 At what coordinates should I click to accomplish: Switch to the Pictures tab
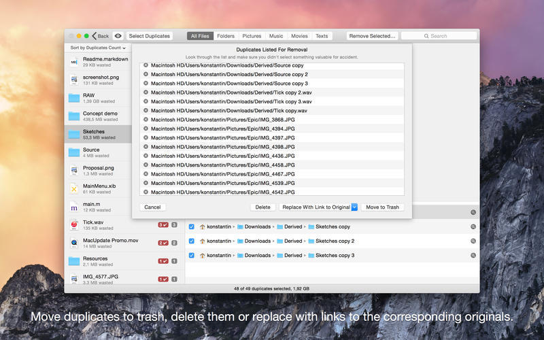point(252,36)
